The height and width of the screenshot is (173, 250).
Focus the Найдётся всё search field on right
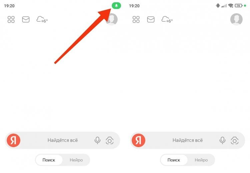click(187, 140)
